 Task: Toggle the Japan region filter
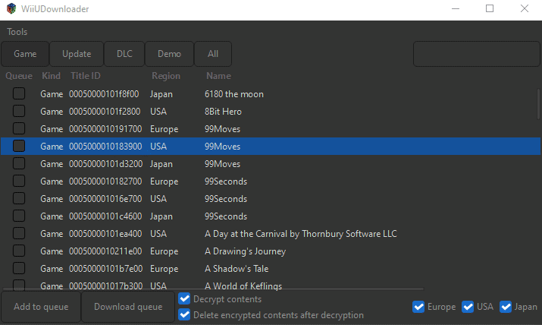(506, 307)
